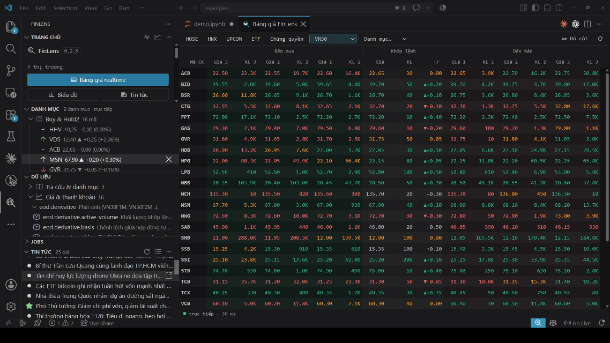The height and width of the screenshot is (343, 610).
Task: Open Testing flask icon
Action: click(11, 137)
